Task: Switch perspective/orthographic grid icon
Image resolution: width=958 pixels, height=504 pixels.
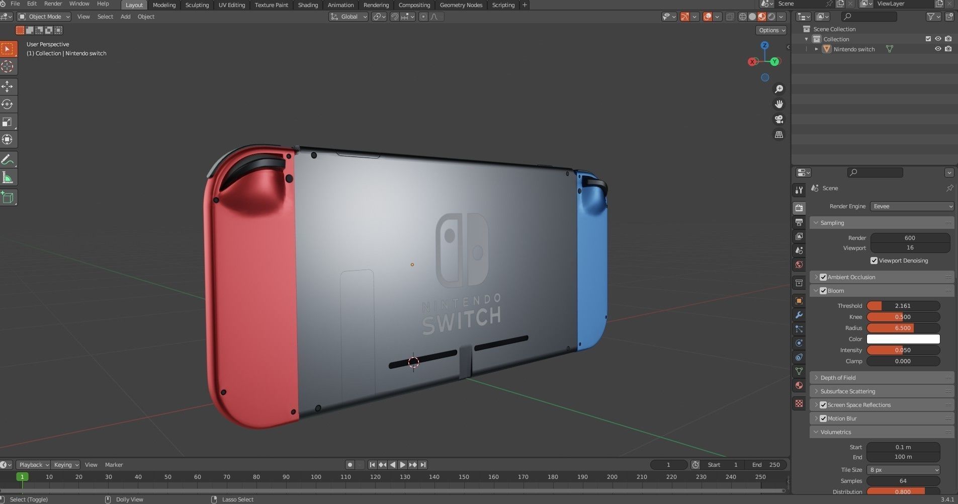Action: tap(779, 135)
